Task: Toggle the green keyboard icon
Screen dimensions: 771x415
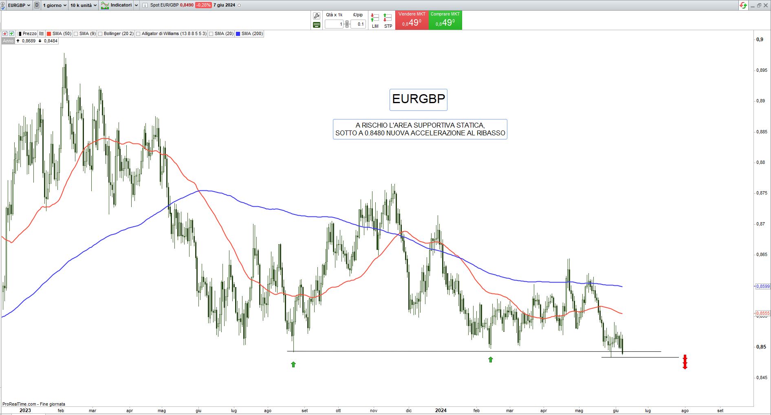Action: coord(317,25)
